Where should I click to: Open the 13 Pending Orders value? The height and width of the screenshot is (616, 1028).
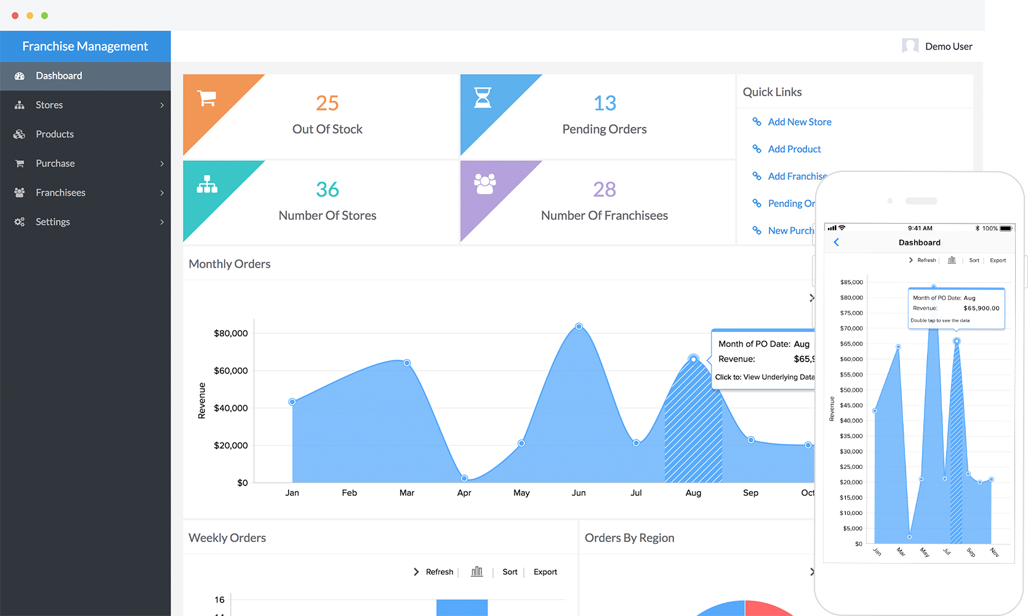604,103
